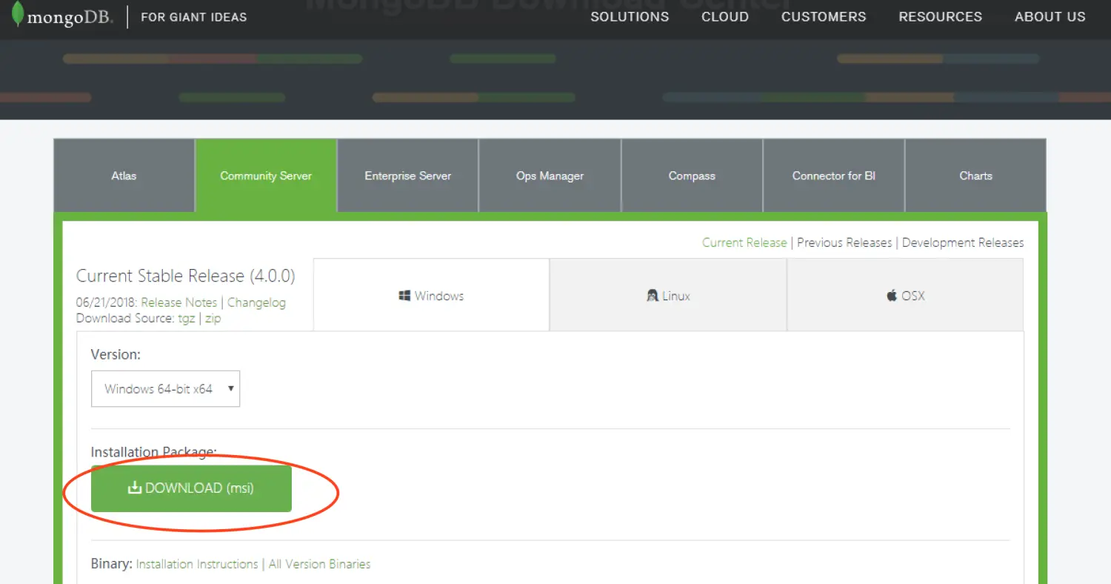Screen dimensions: 1111x584
Task: Click the 'FOR GIANT IDEAS' tagline
Action: (x=194, y=16)
